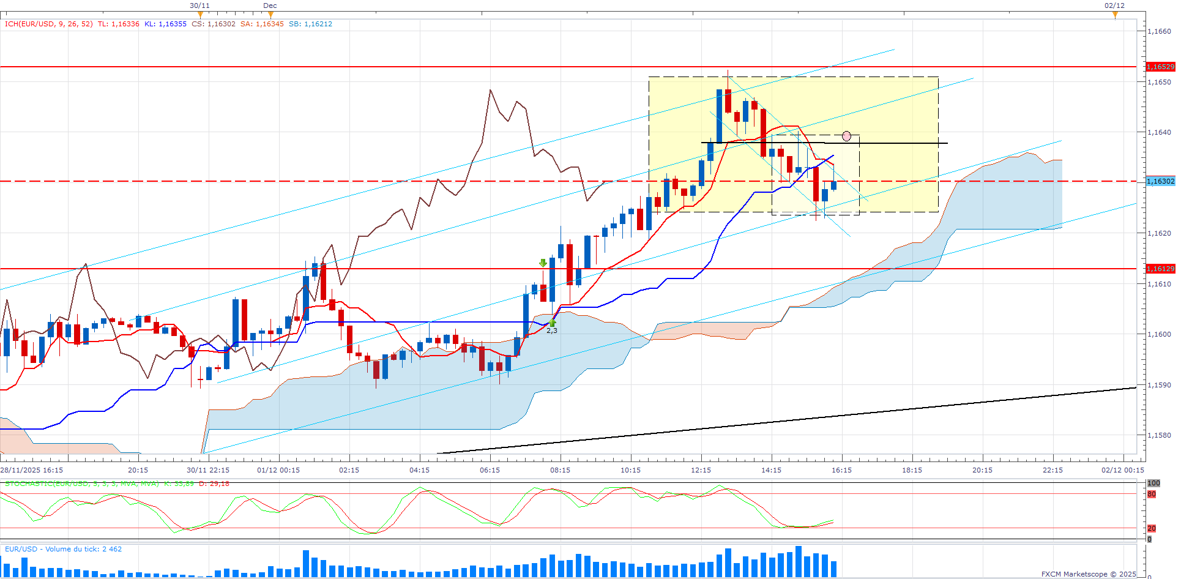Click the 1,1620 price axis label
This screenshot has height=579, width=1181.
[x=1159, y=233]
